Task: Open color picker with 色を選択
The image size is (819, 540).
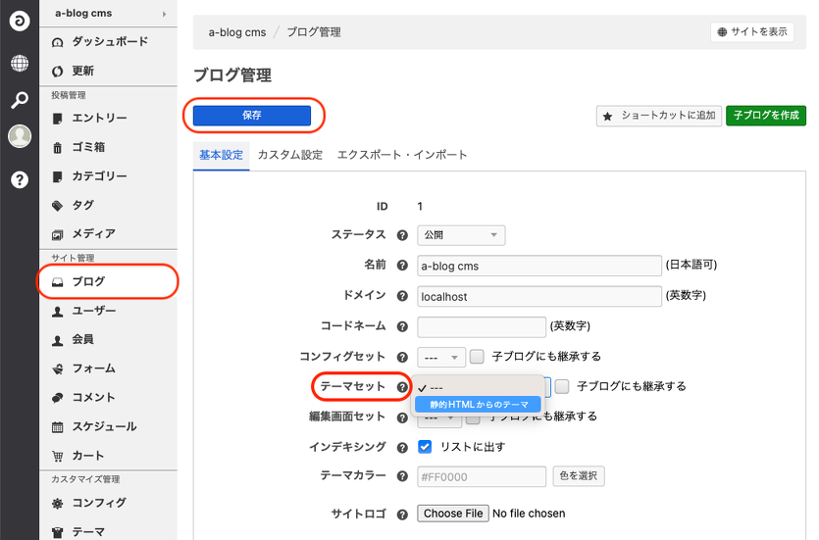Action: 579,476
